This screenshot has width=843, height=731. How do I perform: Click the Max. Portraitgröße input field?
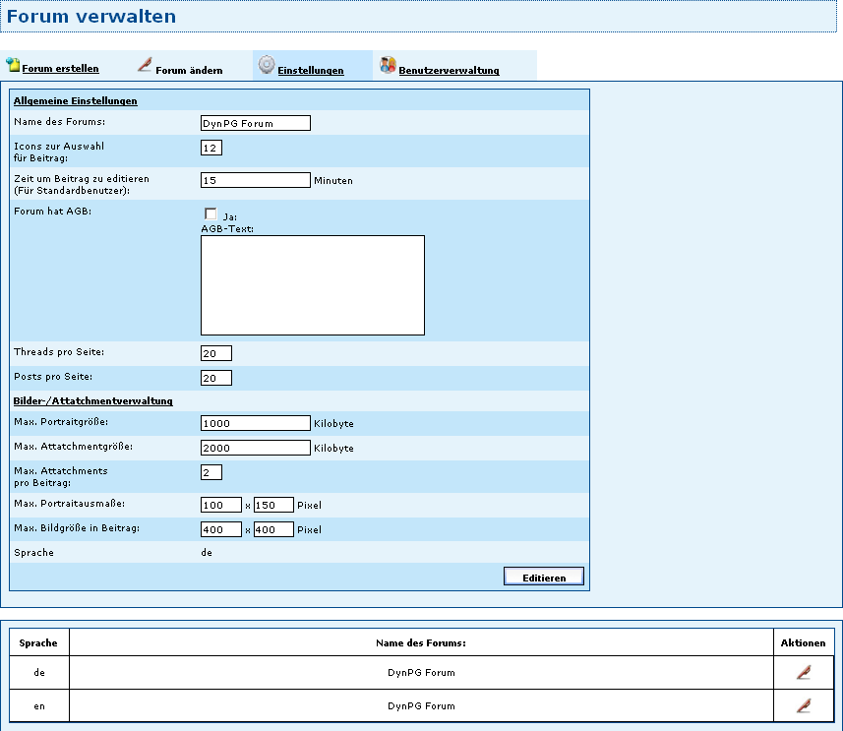[255, 423]
